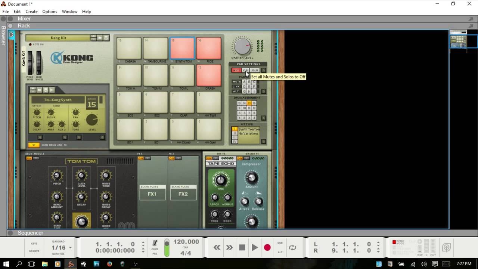Open the Options menu

(50, 12)
